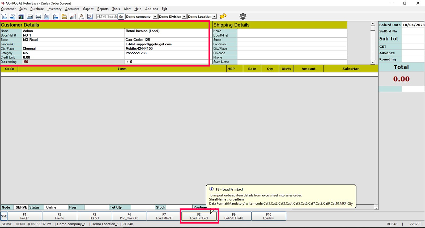425x228 pixels.
Task: Click the SalOrd Date value 18/04/2023
Action: coord(413,25)
